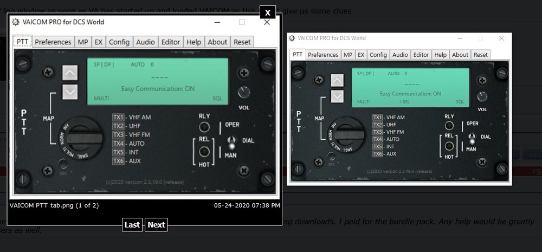542x252 pixels.
Task: Switch to MP tab in lightbox window
Action: pos(83,42)
